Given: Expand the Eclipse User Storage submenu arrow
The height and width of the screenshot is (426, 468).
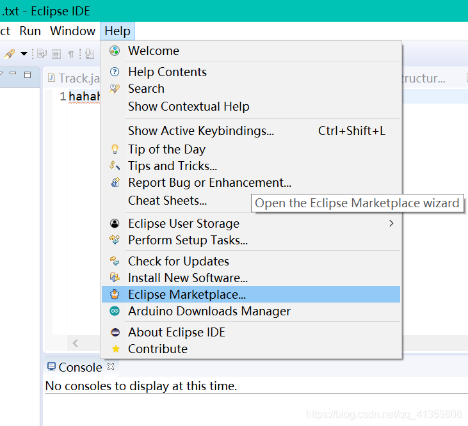Looking at the screenshot, I should (391, 223).
